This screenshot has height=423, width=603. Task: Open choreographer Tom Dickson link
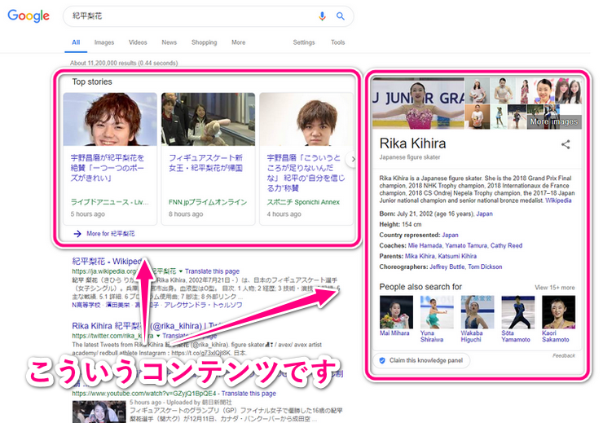[x=485, y=267]
